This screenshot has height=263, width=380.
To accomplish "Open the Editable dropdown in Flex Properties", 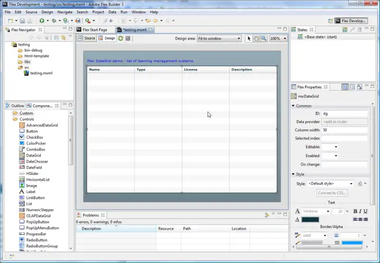I will tap(330, 147).
